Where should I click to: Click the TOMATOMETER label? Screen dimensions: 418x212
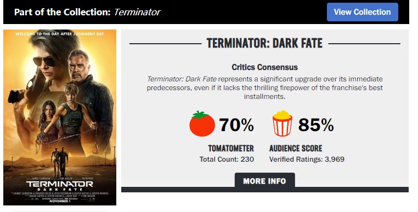pyautogui.click(x=231, y=148)
